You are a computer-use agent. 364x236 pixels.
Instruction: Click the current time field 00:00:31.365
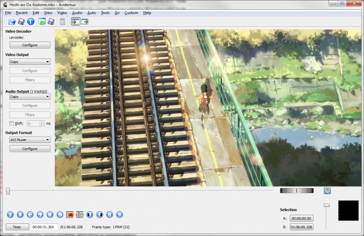[45, 227]
